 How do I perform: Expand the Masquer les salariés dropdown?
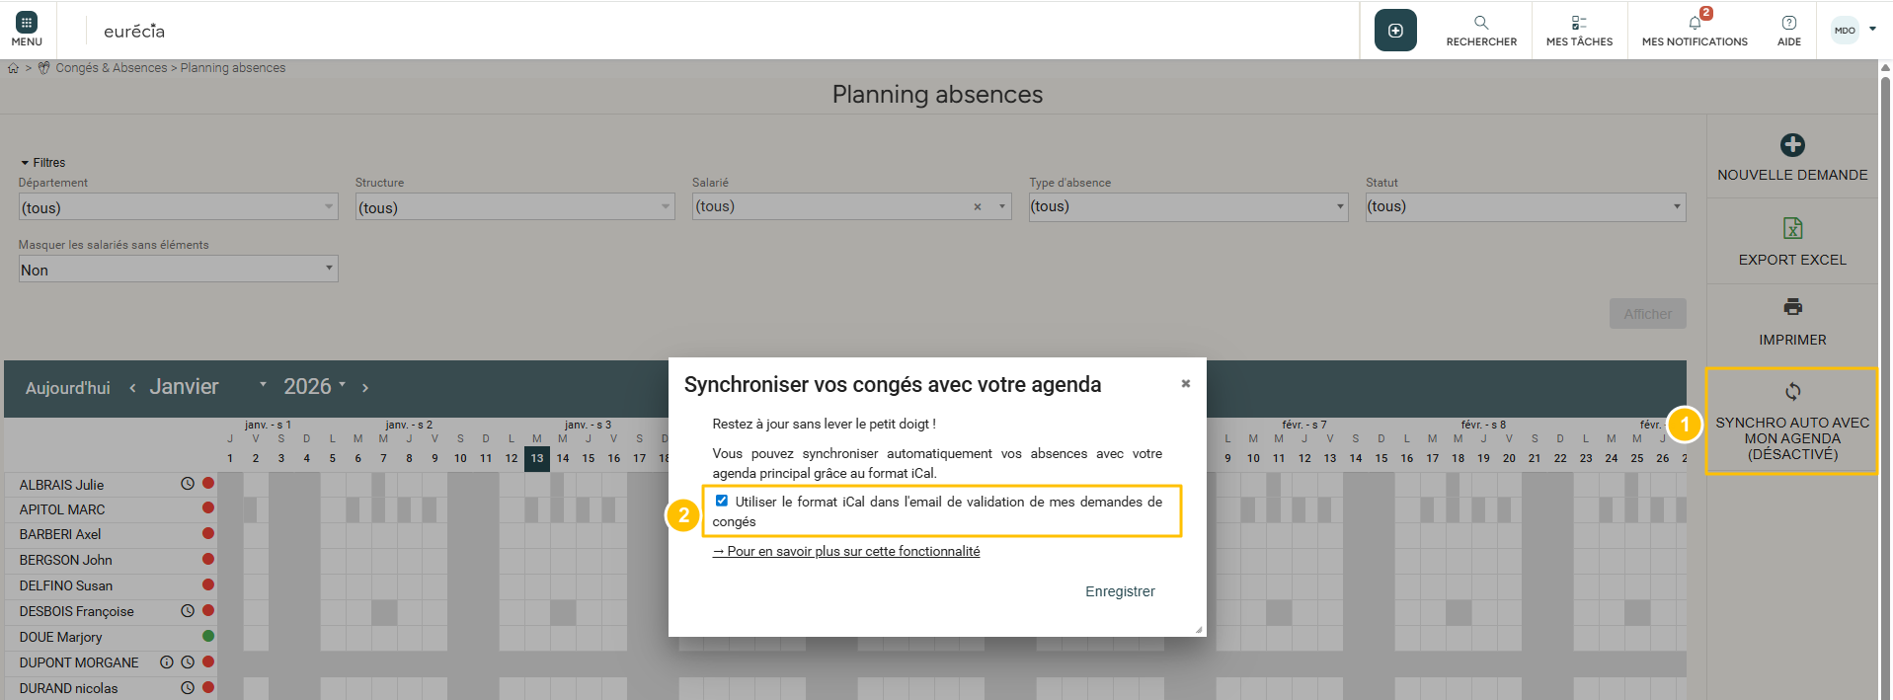point(178,270)
